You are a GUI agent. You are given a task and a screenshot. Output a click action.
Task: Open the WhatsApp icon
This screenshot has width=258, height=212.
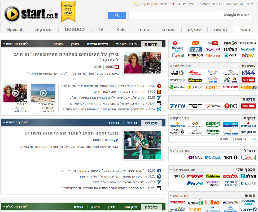coord(177,87)
